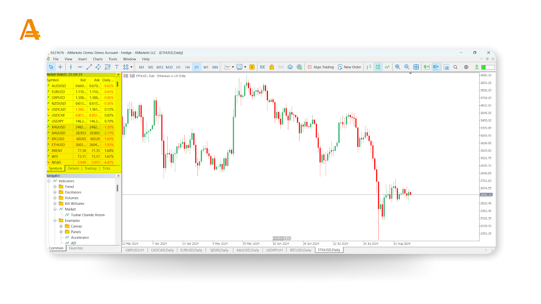This screenshot has height=304, width=541.
Task: Select XAUUSD row in Market Watch
Action: point(58,127)
